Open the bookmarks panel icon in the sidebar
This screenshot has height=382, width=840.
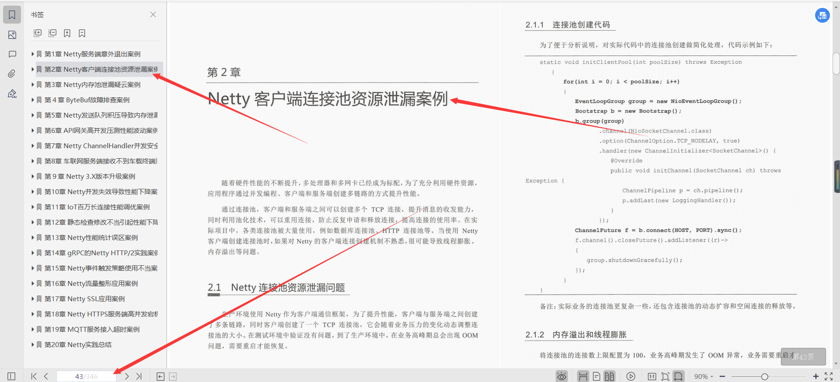(12, 15)
